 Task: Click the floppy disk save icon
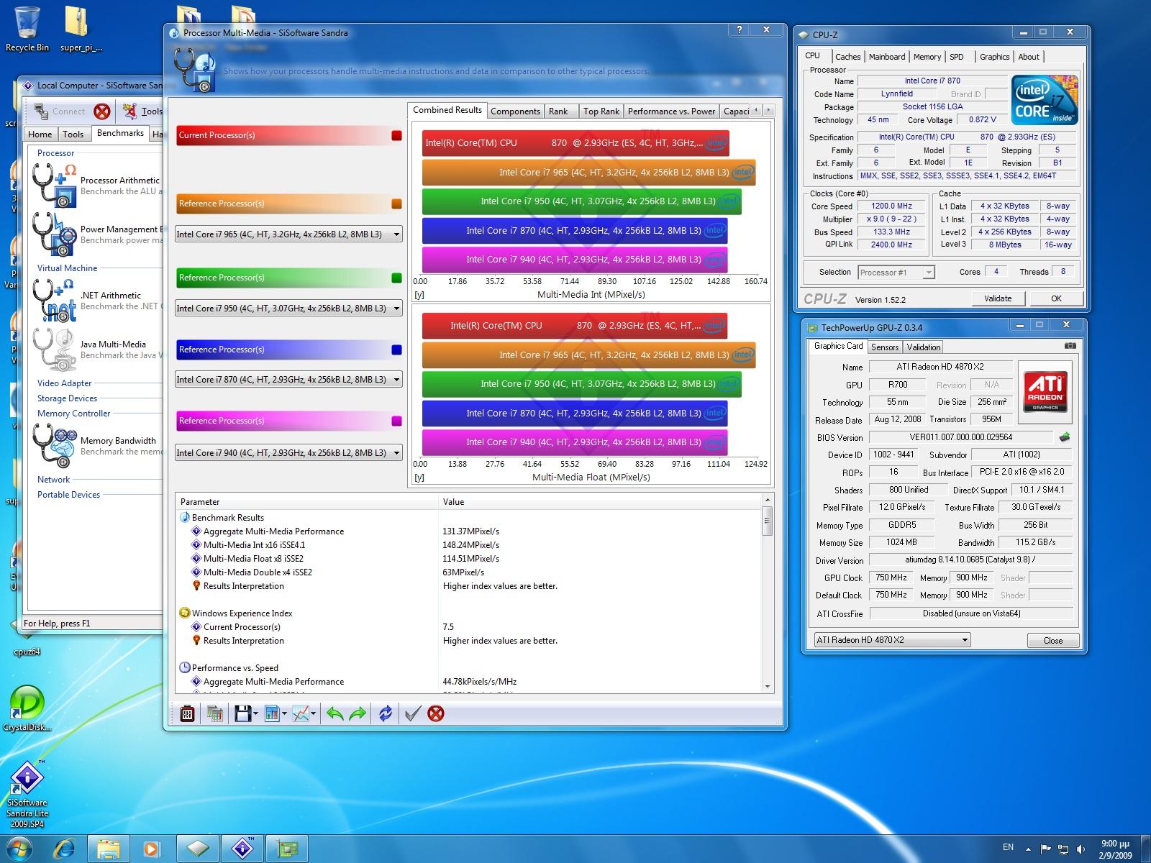242,713
